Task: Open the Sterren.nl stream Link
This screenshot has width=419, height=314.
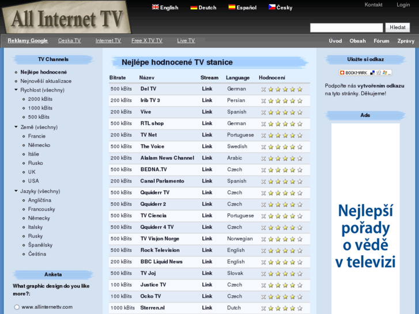Action: (207, 308)
